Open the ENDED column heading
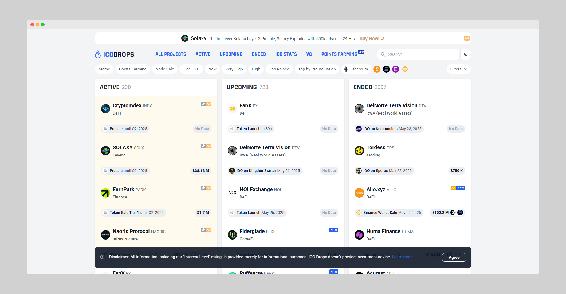The width and height of the screenshot is (566, 294). coord(363,87)
